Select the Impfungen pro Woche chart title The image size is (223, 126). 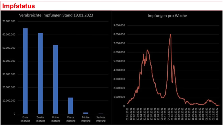[x=167, y=16]
